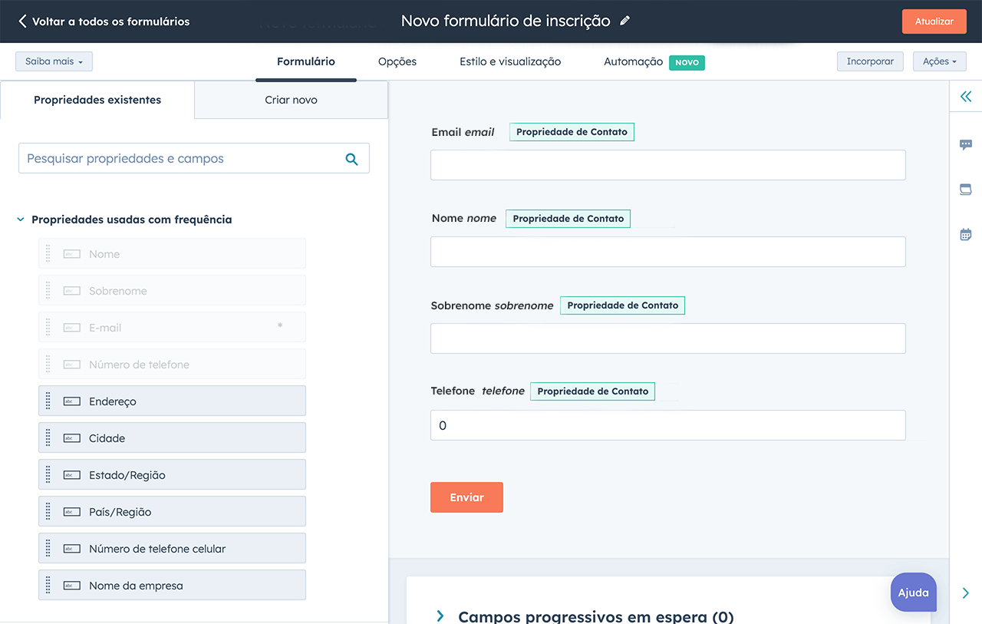Image resolution: width=982 pixels, height=624 pixels.
Task: Click text field icon beside Nome da empresa
Action: pyautogui.click(x=71, y=586)
